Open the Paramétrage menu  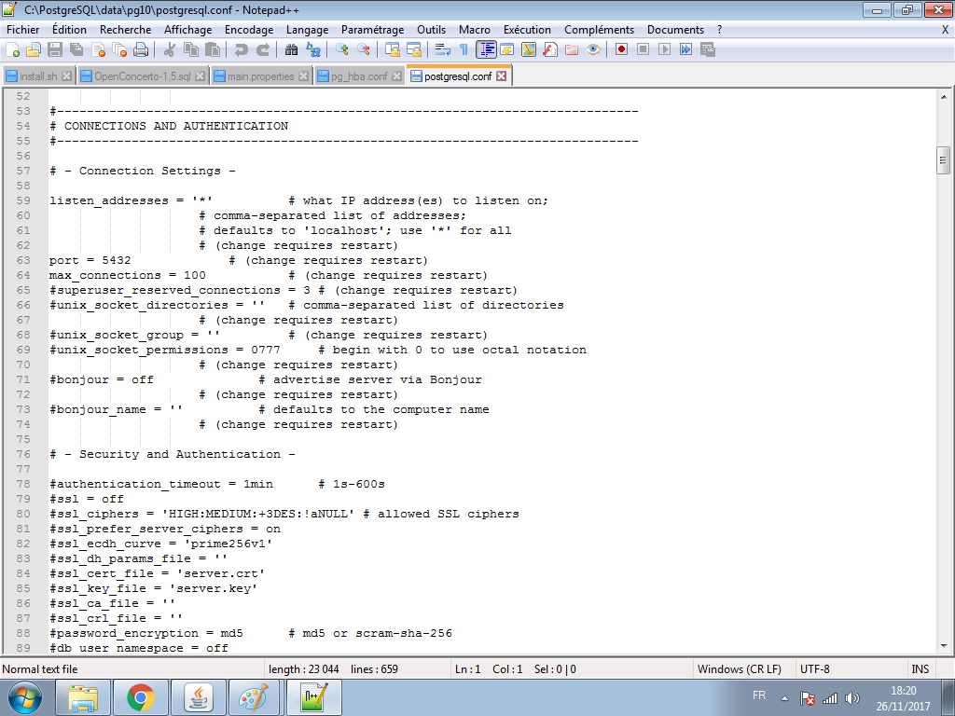(x=372, y=30)
